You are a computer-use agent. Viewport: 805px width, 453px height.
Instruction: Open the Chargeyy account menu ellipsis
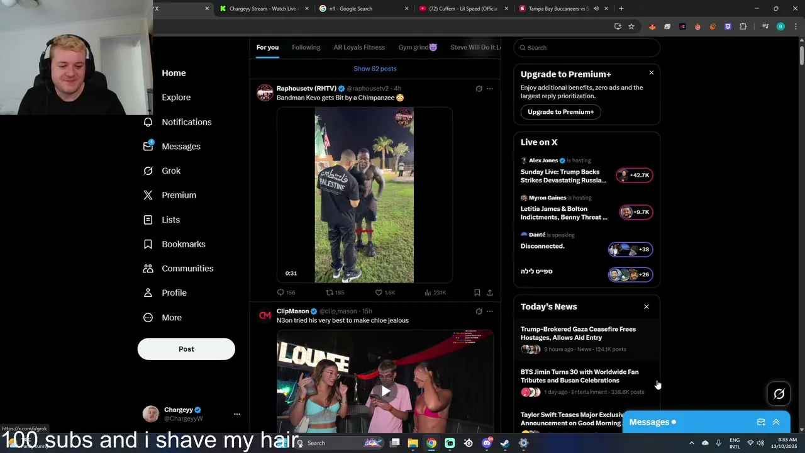click(236, 414)
